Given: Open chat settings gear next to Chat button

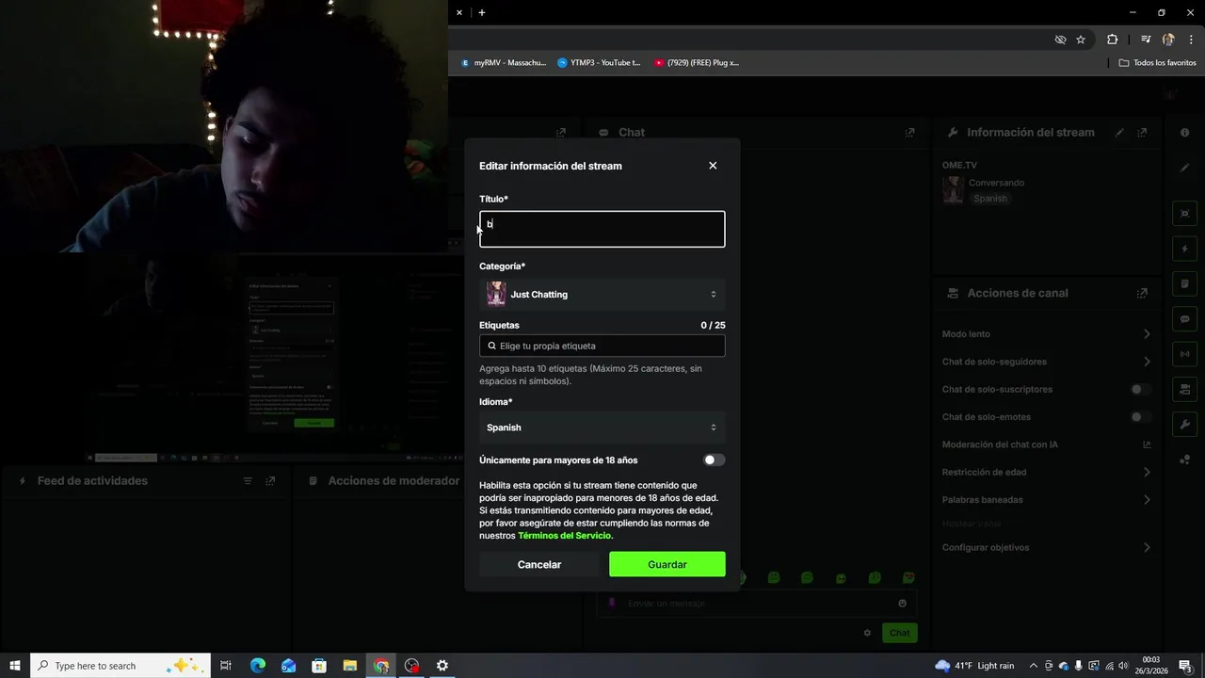Looking at the screenshot, I should point(867,633).
